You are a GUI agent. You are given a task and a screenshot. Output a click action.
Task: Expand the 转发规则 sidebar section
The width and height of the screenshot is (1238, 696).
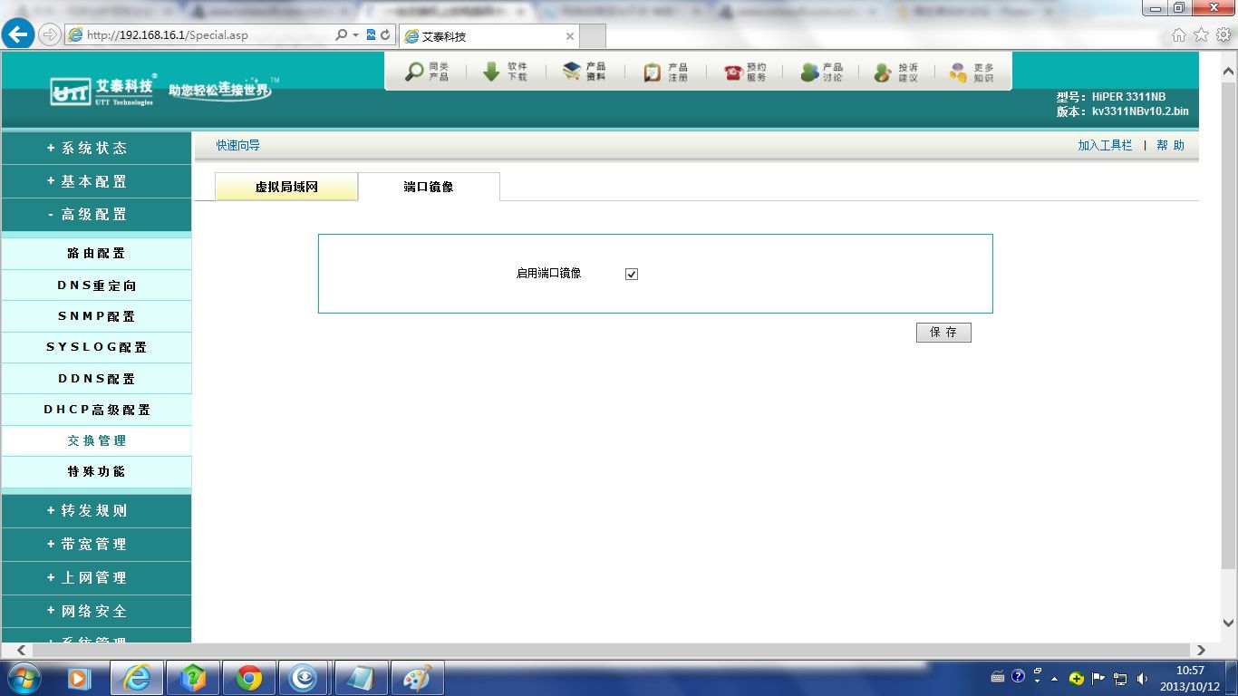(x=95, y=511)
